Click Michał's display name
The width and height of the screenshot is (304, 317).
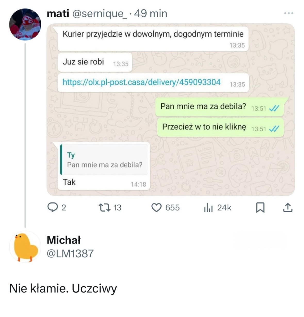click(63, 240)
